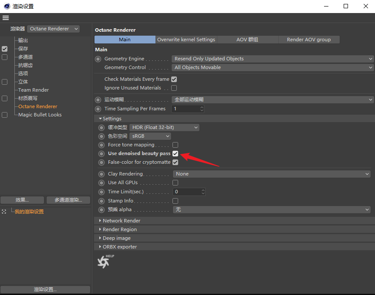
Task: Click the 效果... button
Action: pyautogui.click(x=22, y=200)
